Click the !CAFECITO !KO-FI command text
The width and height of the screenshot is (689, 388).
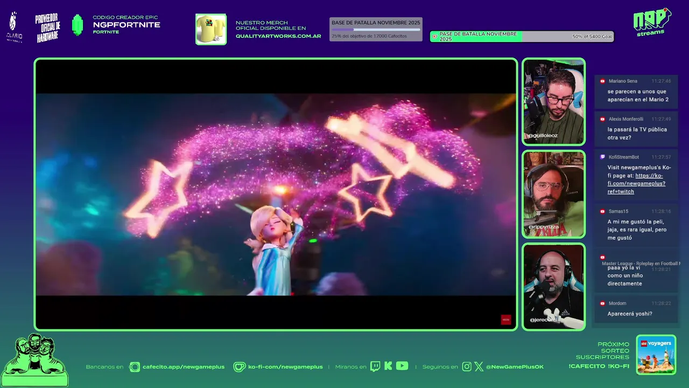pos(599,366)
